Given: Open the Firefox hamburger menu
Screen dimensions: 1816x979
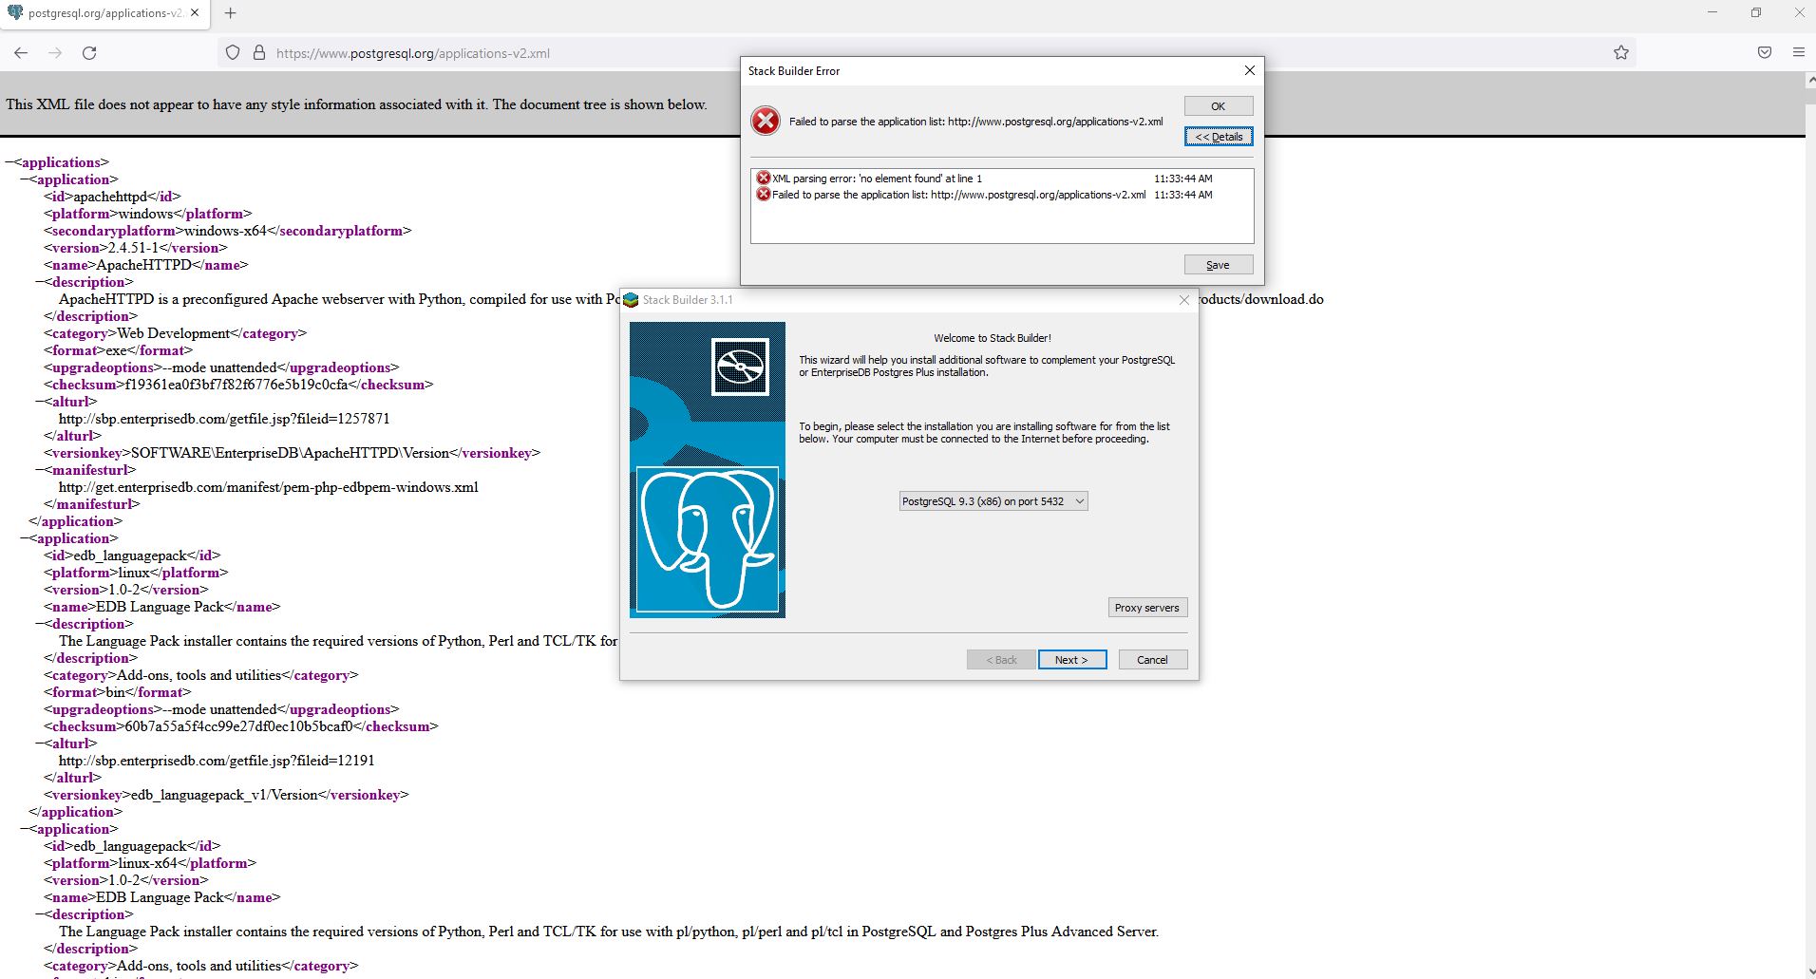Looking at the screenshot, I should point(1798,53).
